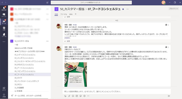This screenshot has width=182, height=99.
Task: Open more options for 50_カスタマー担当 team
Action: (x=47, y=41)
